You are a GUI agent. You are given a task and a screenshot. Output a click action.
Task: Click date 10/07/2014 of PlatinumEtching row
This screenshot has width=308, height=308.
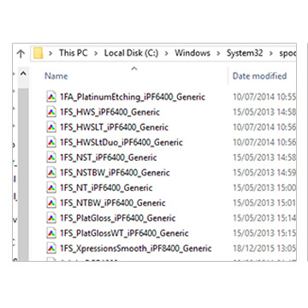(x=264, y=98)
